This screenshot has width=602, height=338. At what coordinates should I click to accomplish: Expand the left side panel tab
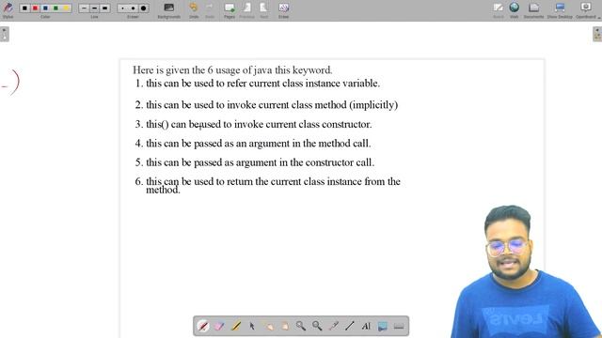click(x=4, y=34)
